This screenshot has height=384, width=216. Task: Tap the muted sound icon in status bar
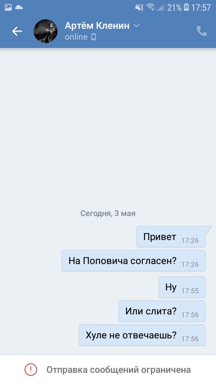pyautogui.click(x=139, y=8)
